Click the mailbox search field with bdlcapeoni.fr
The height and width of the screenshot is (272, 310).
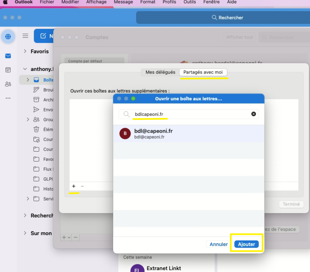click(x=189, y=114)
